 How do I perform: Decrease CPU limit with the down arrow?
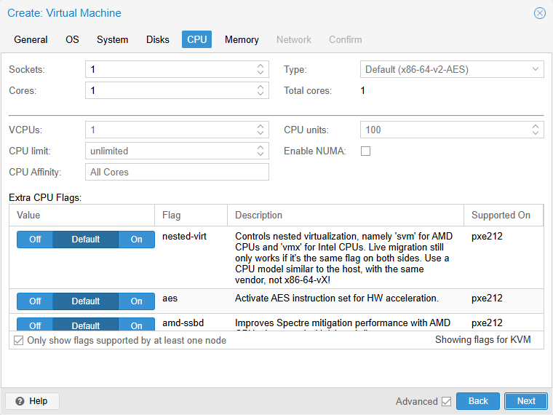click(260, 154)
